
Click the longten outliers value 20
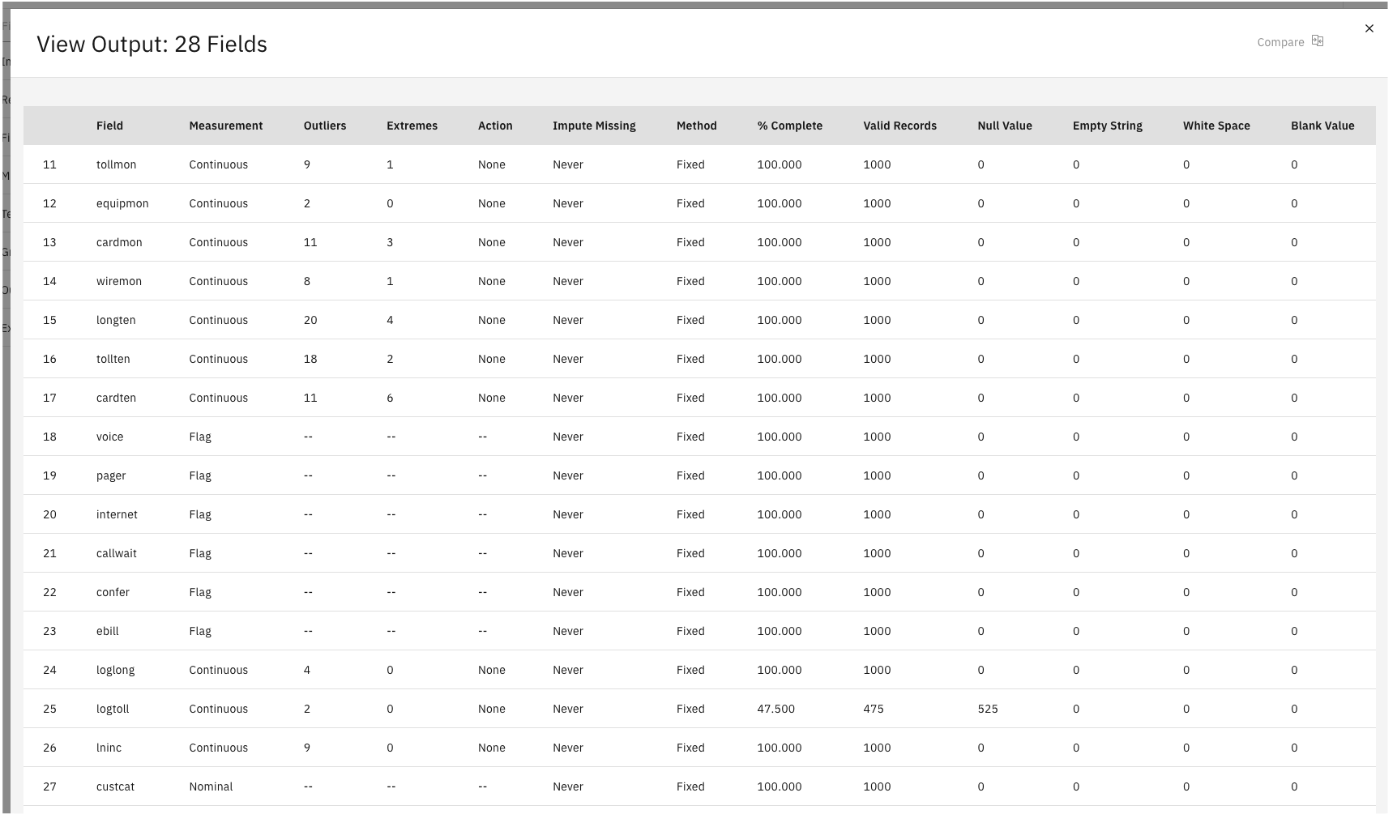pyautogui.click(x=310, y=320)
